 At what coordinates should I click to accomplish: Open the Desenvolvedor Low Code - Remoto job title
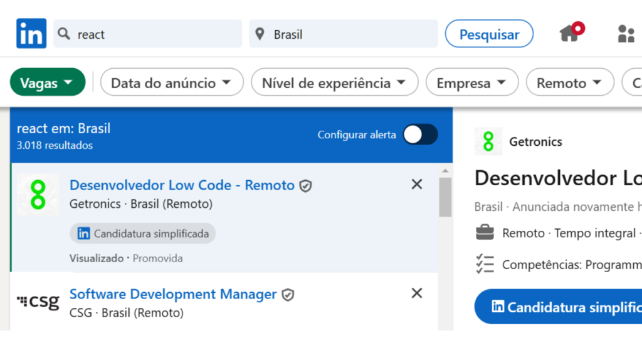[x=182, y=185]
